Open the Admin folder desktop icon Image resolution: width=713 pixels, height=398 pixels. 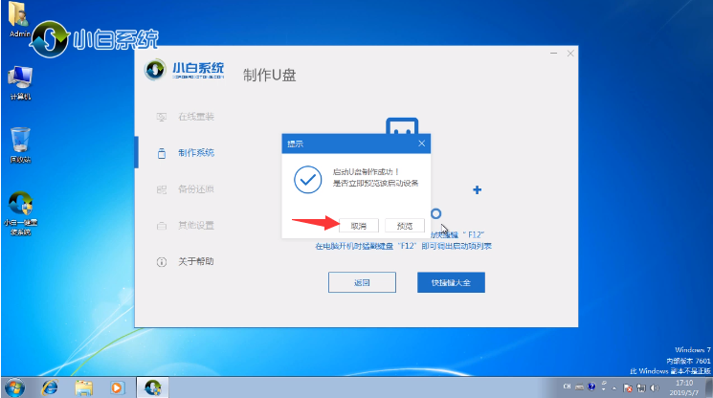click(x=19, y=20)
